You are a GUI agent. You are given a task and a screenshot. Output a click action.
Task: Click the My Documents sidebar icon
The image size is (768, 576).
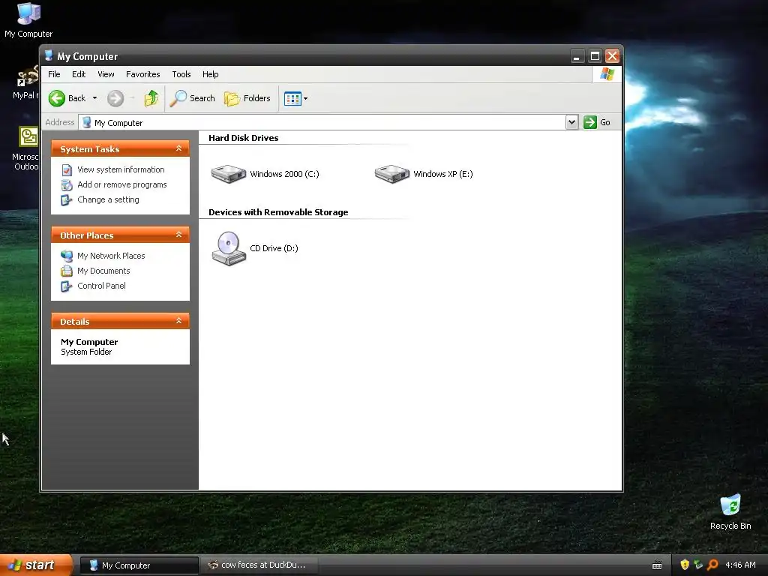pos(67,271)
